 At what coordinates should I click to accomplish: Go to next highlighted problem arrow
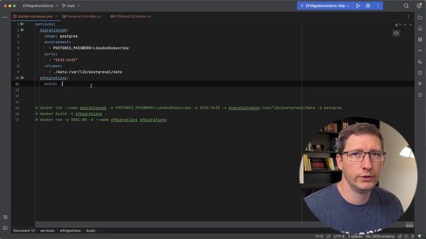click(x=411, y=25)
